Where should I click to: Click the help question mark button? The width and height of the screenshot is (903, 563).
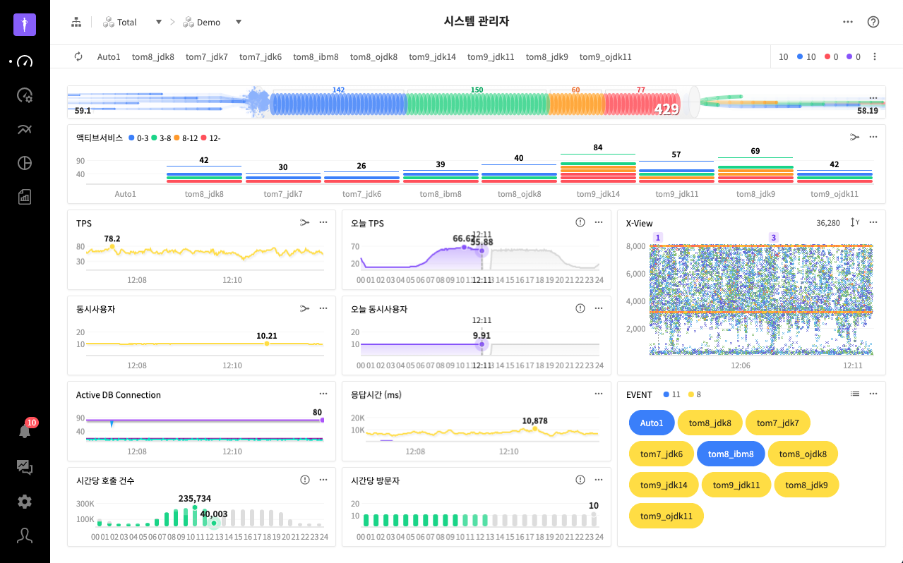click(873, 22)
